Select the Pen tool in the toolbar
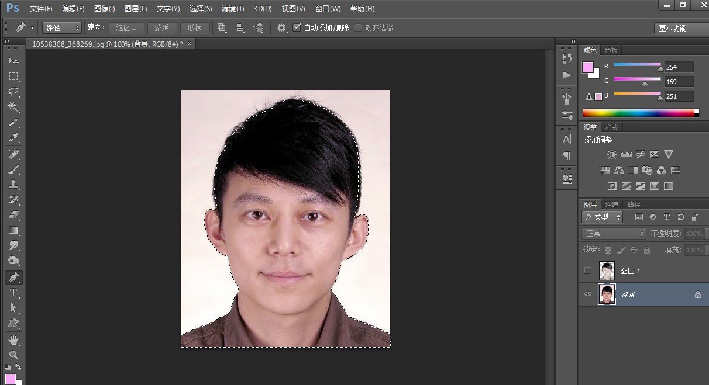 pyautogui.click(x=14, y=277)
